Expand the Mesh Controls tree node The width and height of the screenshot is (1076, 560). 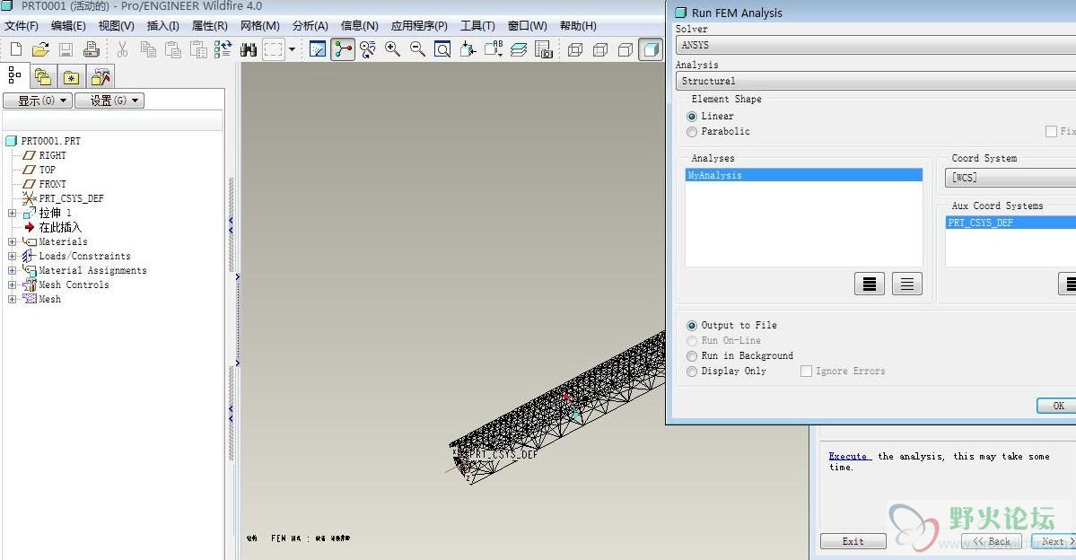click(12, 284)
